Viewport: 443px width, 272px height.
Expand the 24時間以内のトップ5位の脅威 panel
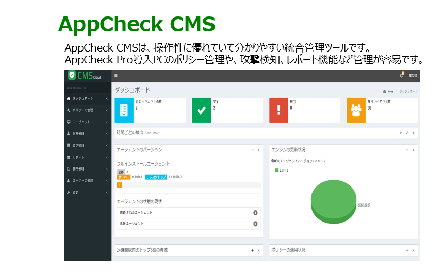pos(253,250)
